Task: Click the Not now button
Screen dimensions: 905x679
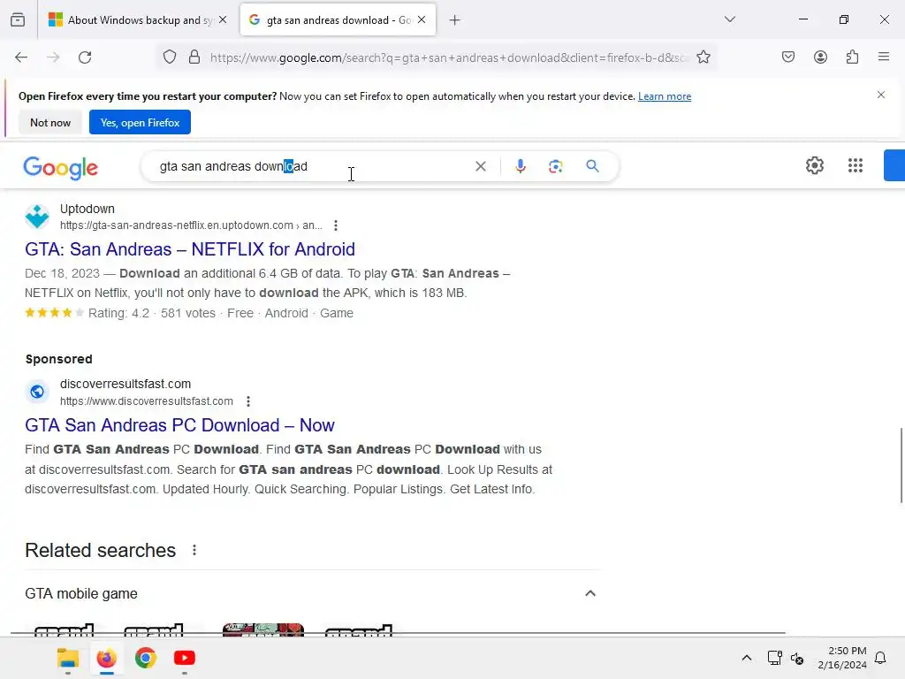Action: coord(50,122)
